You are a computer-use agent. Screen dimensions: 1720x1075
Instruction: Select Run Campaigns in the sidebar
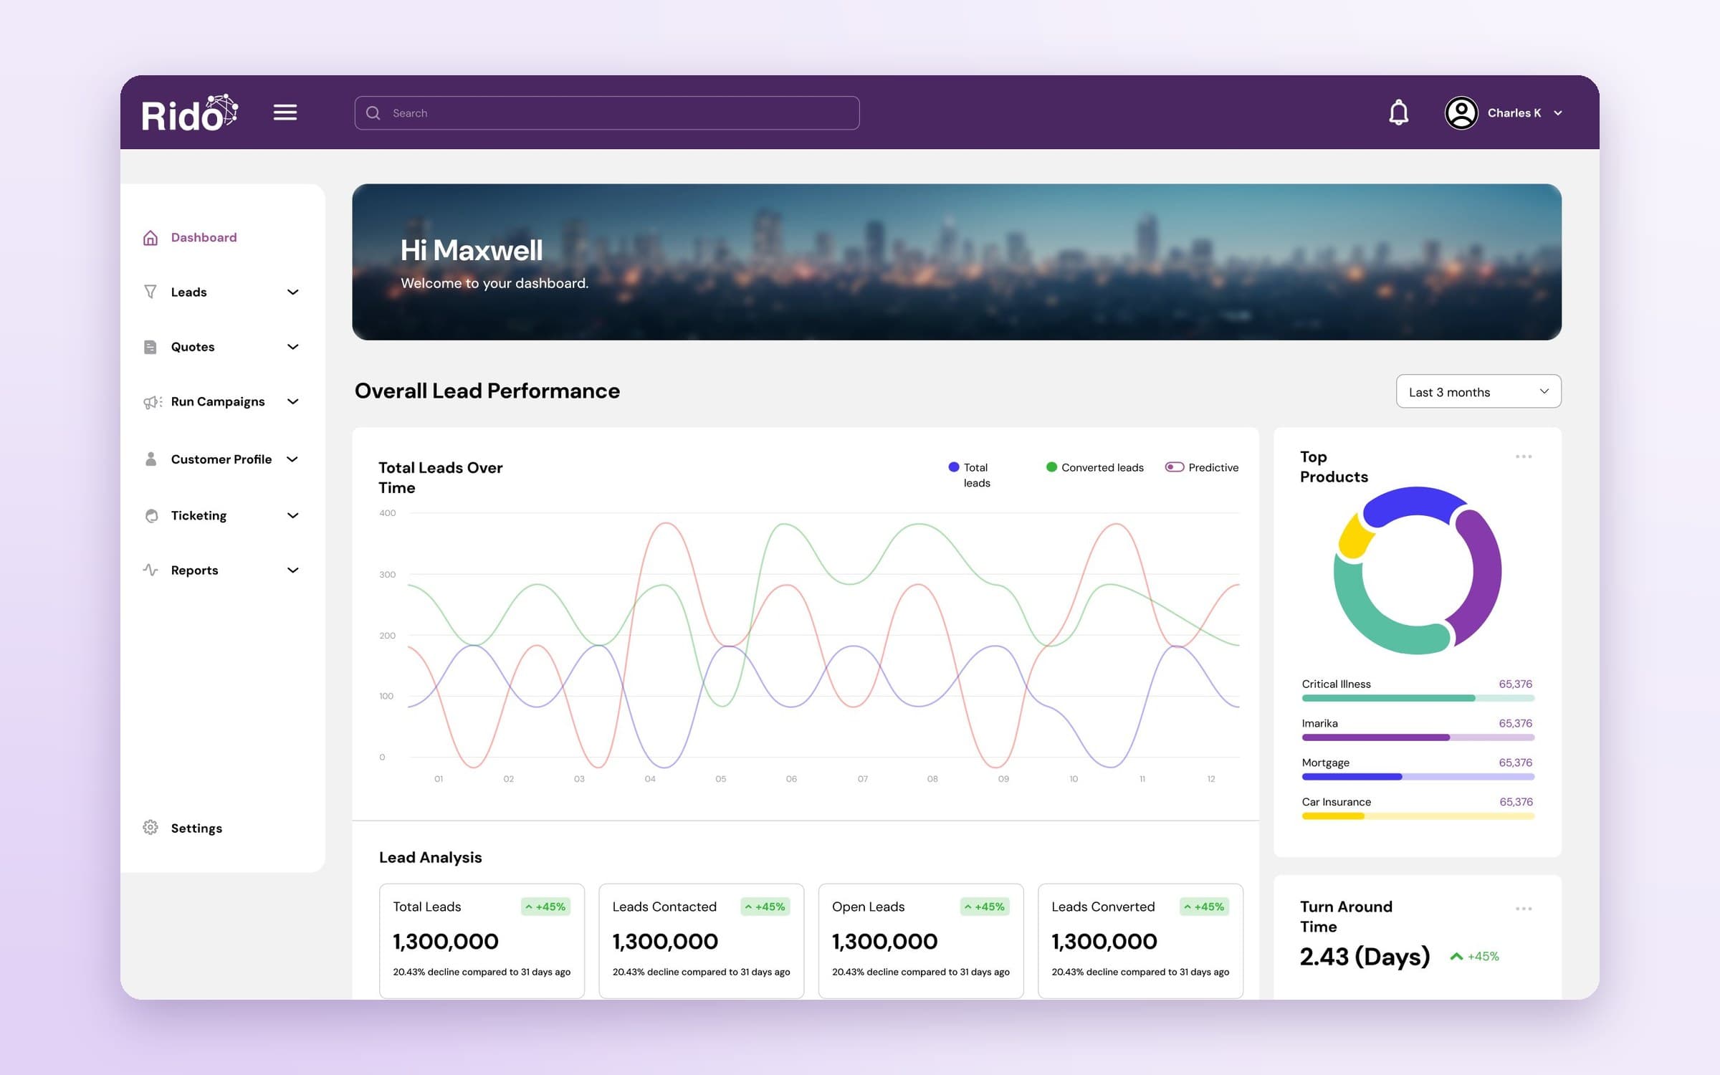218,401
